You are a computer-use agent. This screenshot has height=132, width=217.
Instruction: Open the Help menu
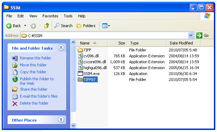click(x=81, y=16)
